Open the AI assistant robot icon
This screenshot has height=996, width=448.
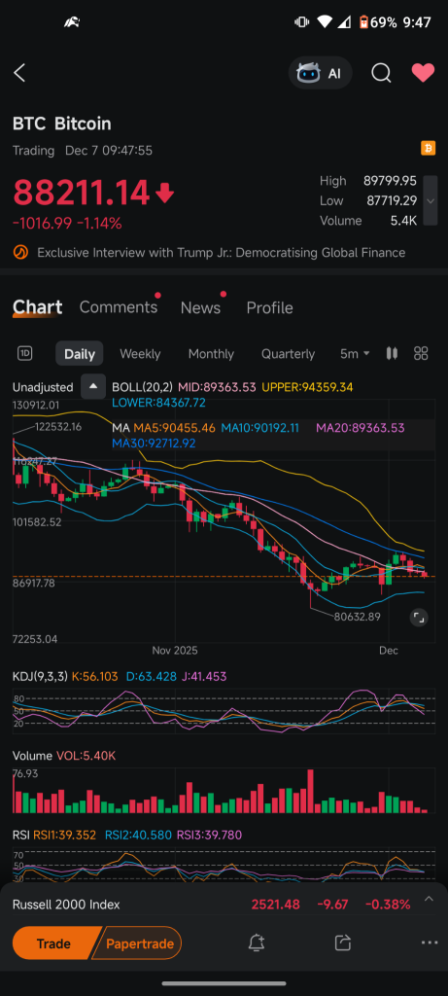pos(321,73)
